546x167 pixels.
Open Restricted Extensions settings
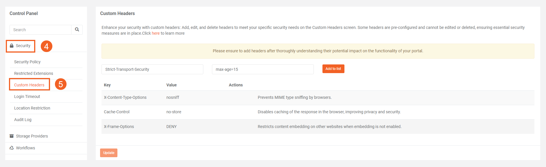click(x=34, y=73)
